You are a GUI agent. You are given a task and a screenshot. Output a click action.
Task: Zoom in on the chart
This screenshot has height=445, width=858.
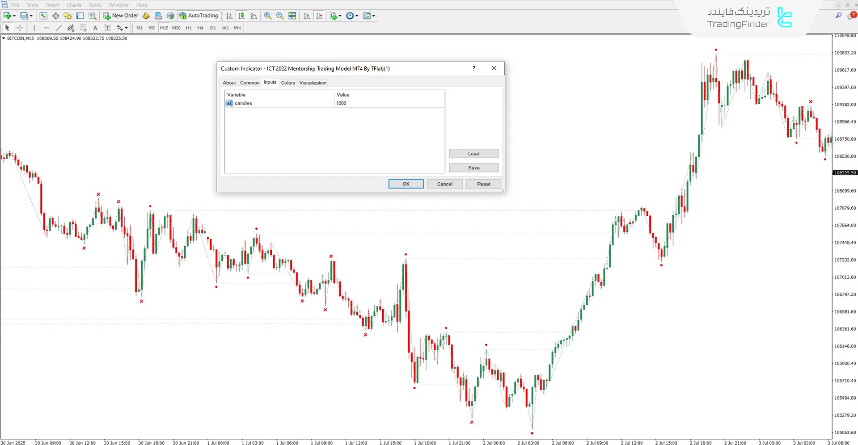(x=267, y=16)
